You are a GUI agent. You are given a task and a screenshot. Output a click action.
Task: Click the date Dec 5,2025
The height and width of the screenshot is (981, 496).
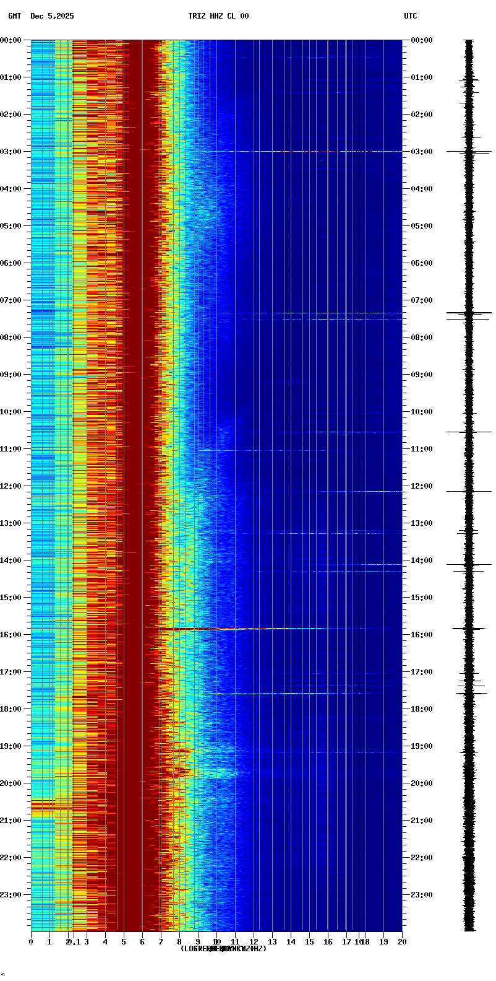coord(52,16)
